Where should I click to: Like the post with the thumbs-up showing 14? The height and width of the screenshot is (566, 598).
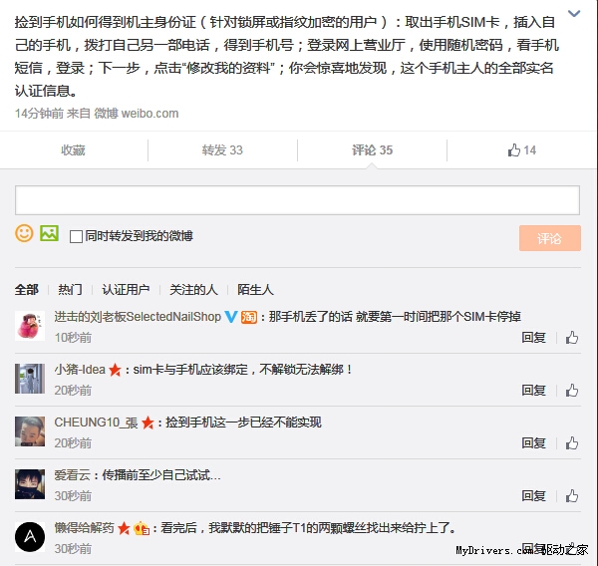click(x=521, y=150)
